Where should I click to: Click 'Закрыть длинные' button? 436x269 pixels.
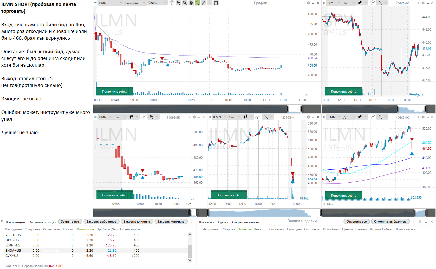tap(137, 222)
